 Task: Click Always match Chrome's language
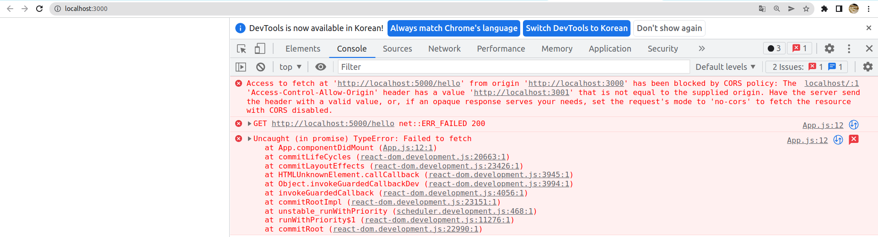(454, 28)
